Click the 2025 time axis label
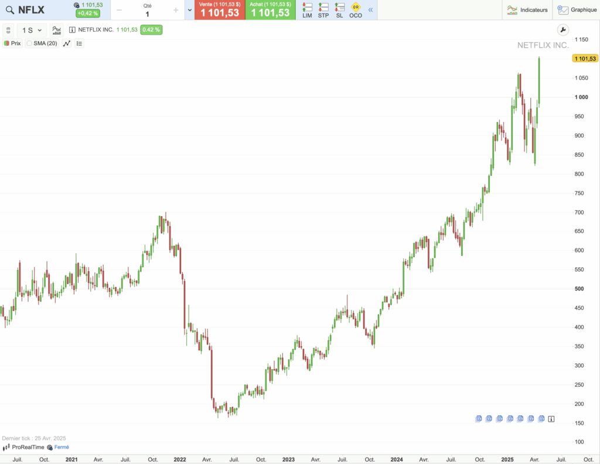This screenshot has height=464, width=600. [x=507, y=459]
